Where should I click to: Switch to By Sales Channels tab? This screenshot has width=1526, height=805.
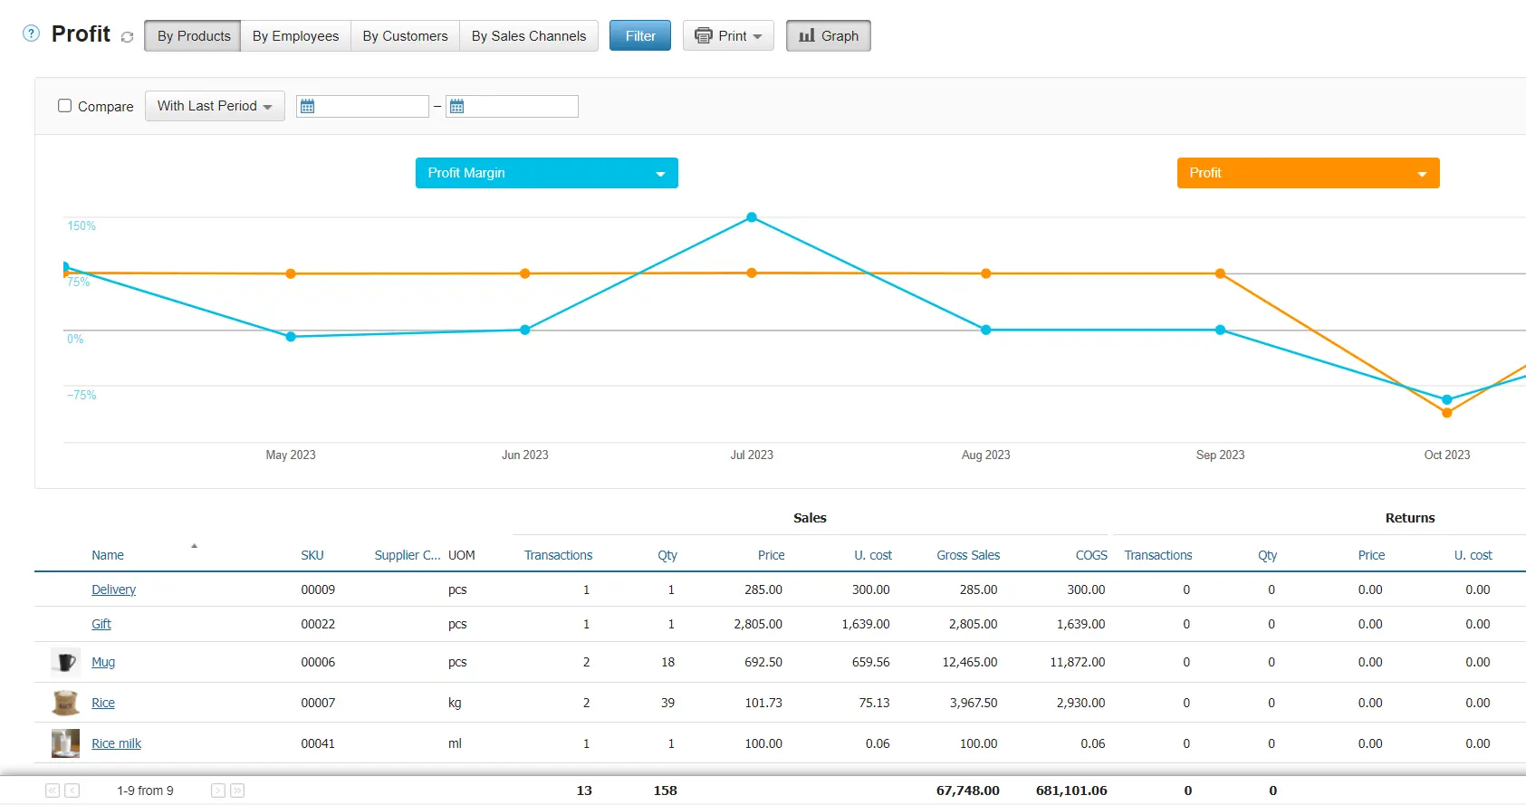pos(529,36)
